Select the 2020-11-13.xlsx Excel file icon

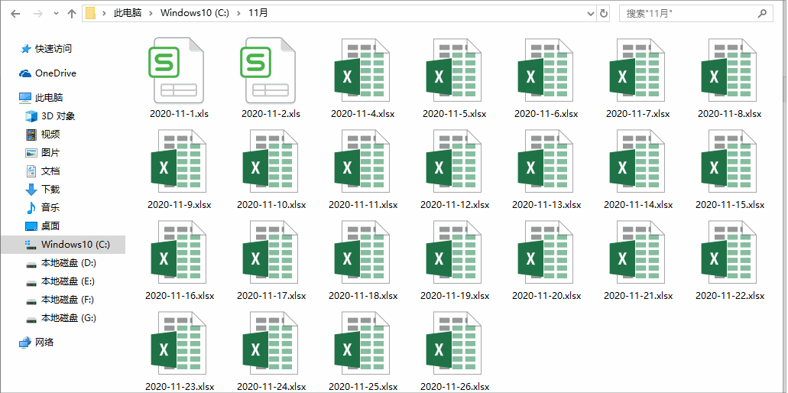pos(545,162)
